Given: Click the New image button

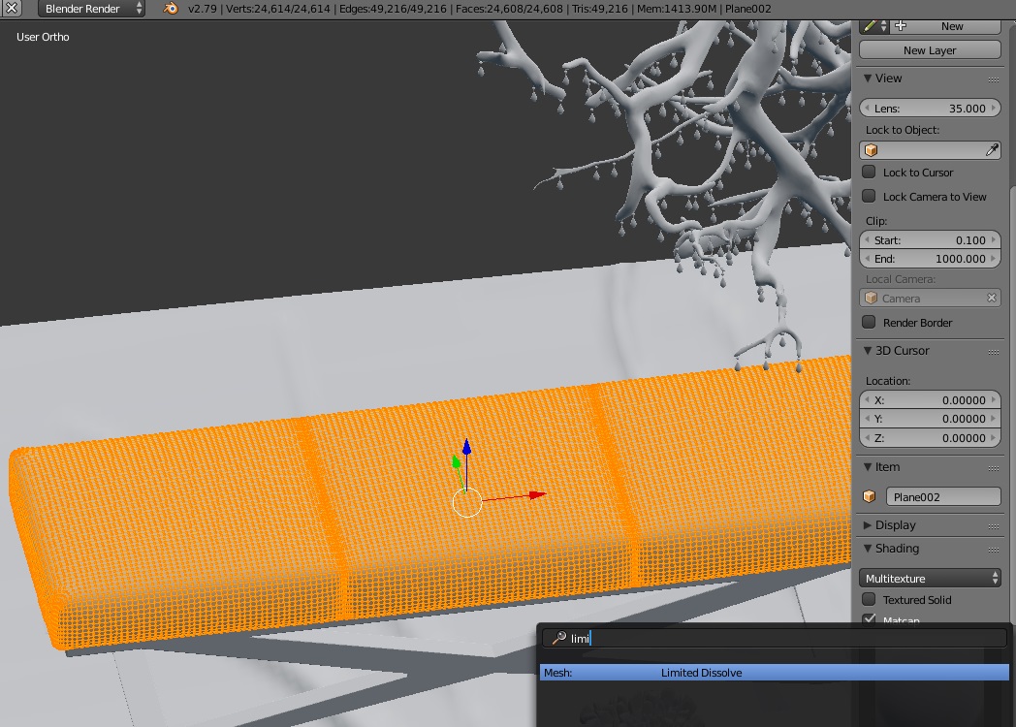Looking at the screenshot, I should coord(947,26).
